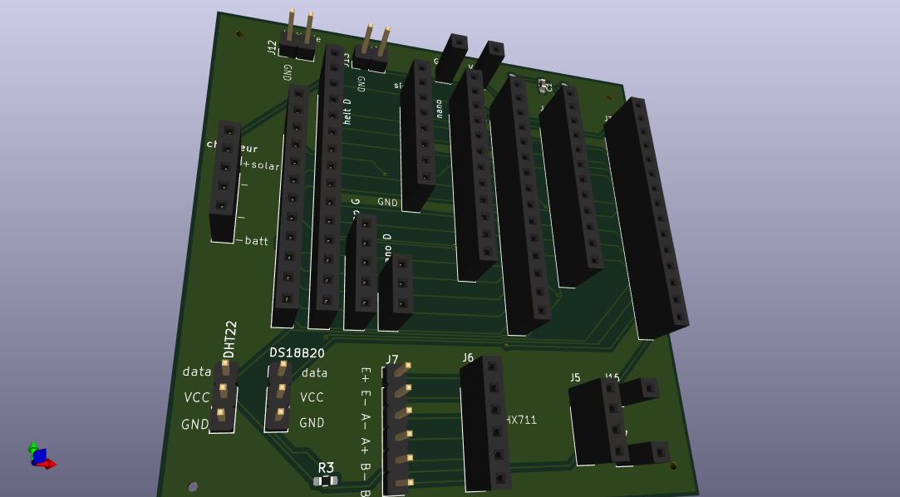The width and height of the screenshot is (900, 497).
Task: Click the small SMD component at board top
Action: [544, 85]
